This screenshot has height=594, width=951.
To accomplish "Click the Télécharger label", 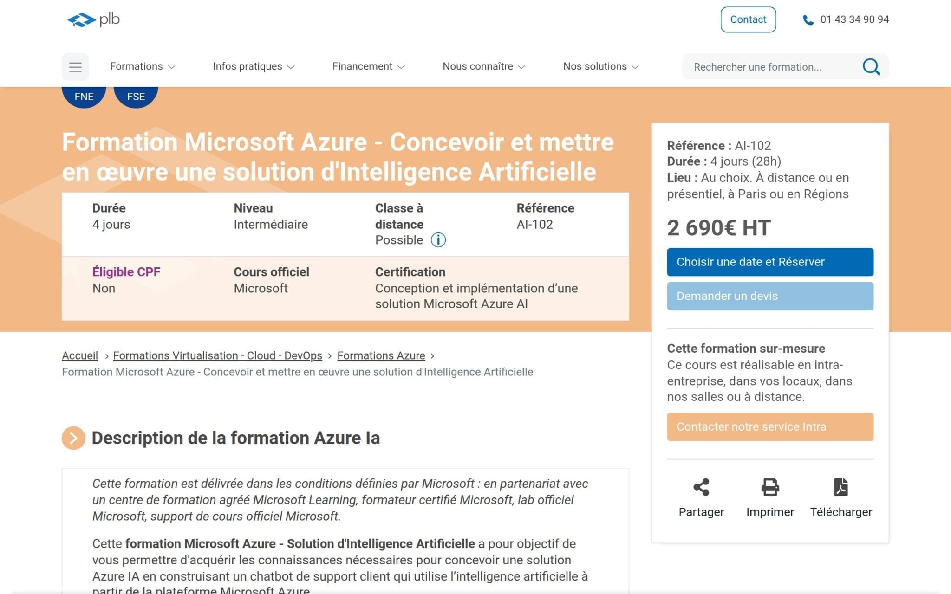I will click(841, 512).
